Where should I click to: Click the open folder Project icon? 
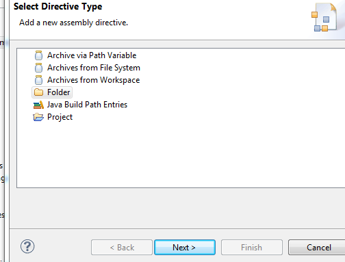38,117
